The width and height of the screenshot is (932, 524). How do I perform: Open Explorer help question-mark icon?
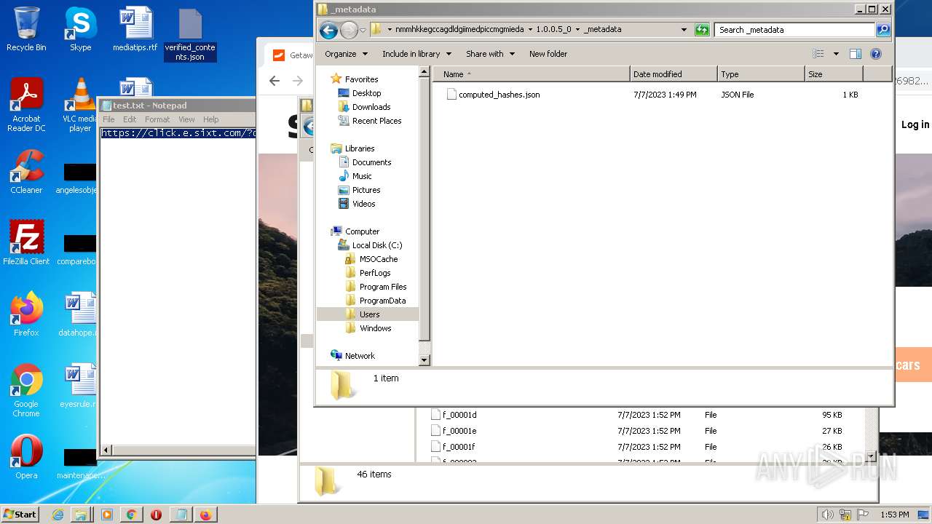tap(876, 54)
